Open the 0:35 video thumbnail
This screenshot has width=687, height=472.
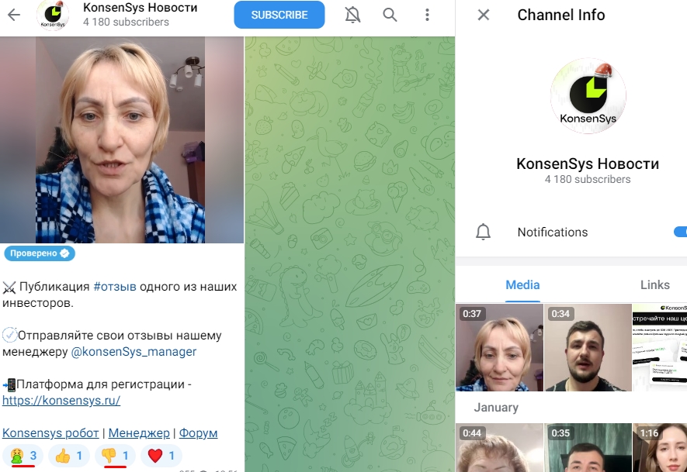(588, 447)
